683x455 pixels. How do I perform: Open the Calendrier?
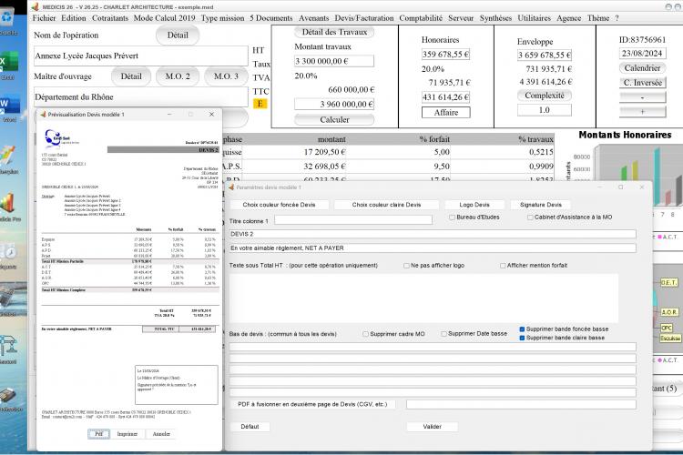[x=643, y=68]
